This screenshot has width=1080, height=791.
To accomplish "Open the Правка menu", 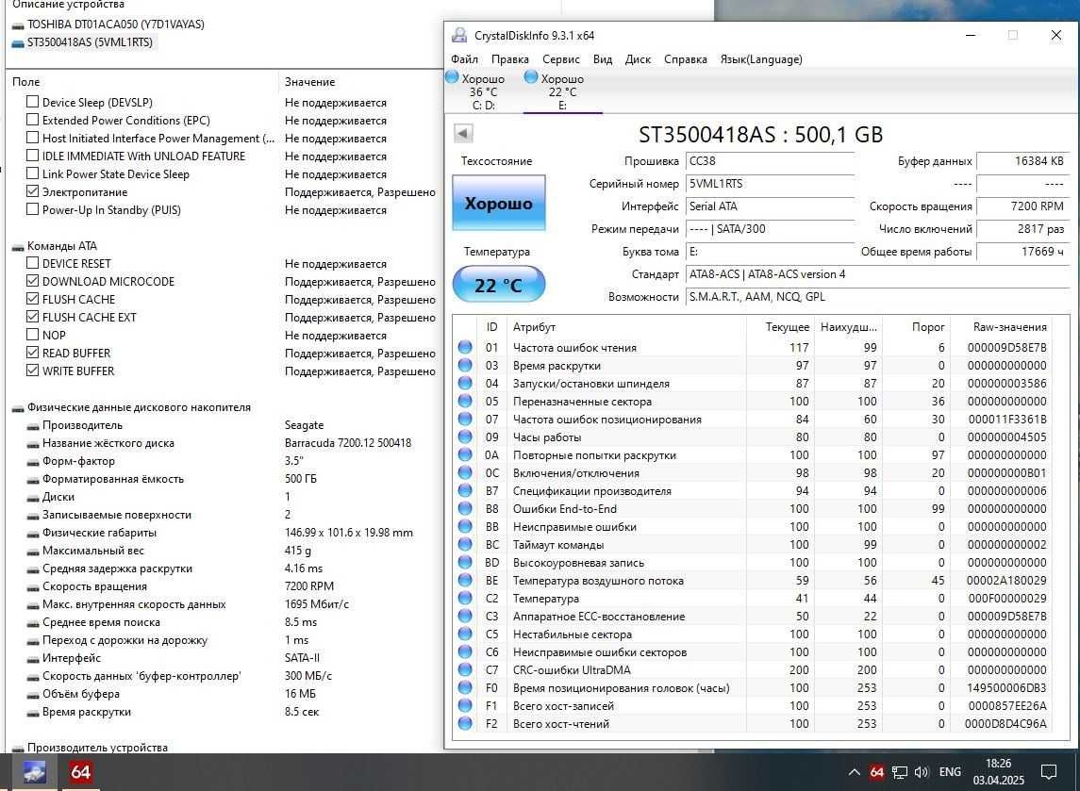I will (x=509, y=59).
